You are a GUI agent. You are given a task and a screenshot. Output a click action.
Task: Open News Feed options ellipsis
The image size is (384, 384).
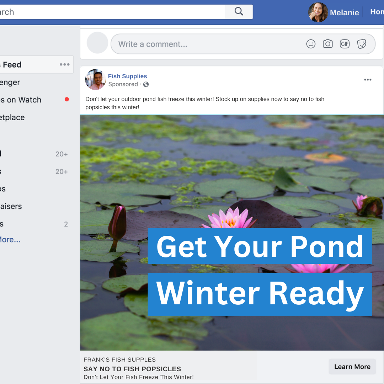point(65,64)
